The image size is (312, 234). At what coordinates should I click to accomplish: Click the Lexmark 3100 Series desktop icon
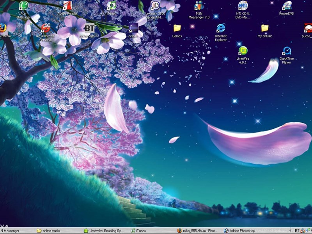[x=155, y=6]
